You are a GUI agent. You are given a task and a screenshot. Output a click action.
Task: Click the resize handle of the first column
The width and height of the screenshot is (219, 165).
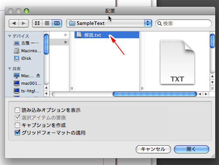tap(72, 88)
